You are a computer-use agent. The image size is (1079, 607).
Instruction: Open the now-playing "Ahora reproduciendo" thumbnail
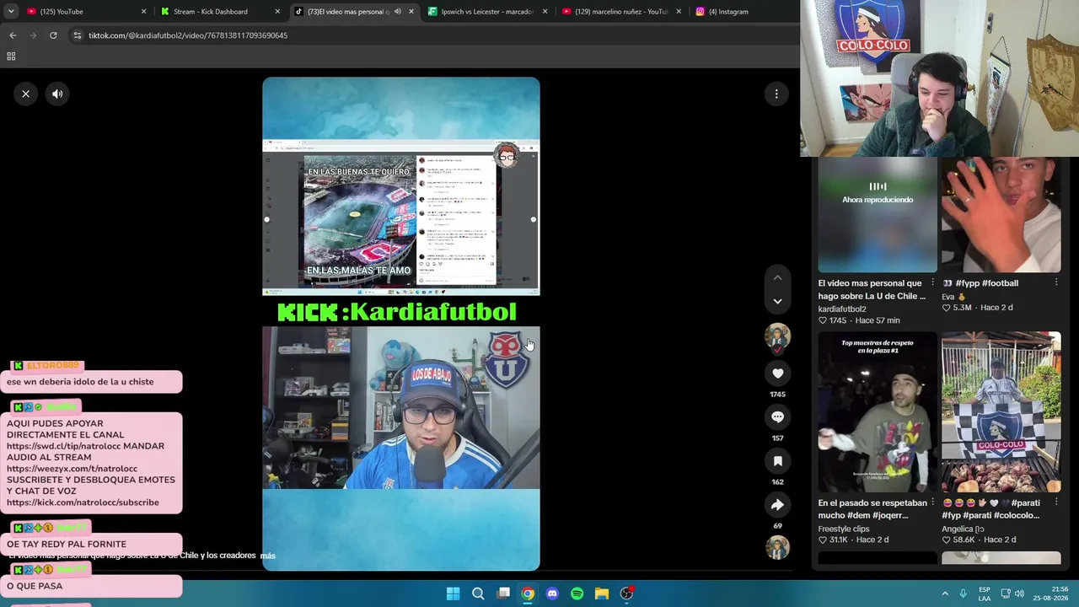click(x=877, y=215)
